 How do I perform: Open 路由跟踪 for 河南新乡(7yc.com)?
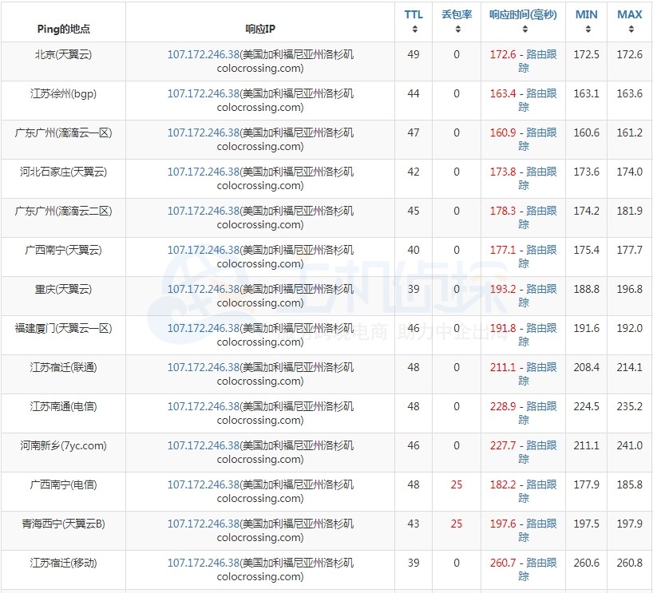[x=541, y=445]
